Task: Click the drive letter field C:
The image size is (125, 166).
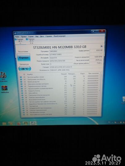Action: point(61,64)
